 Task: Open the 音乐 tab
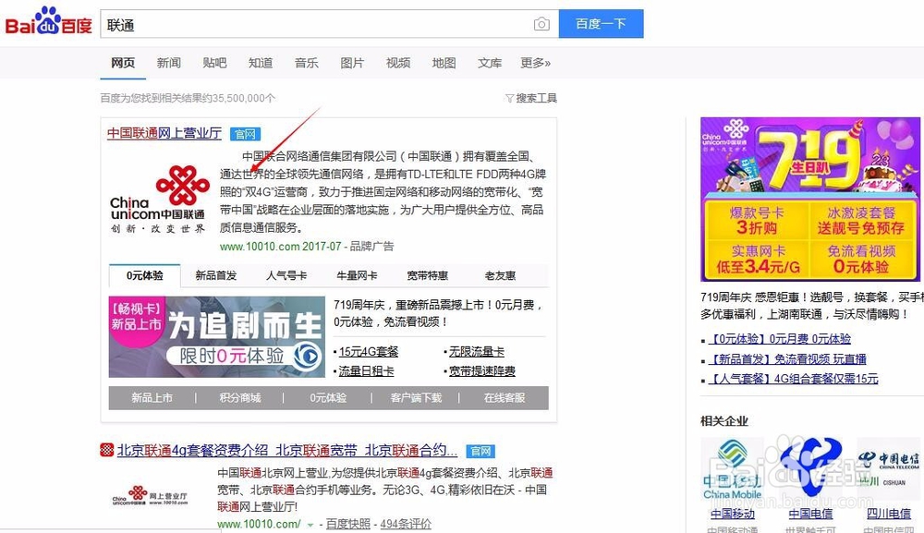(x=307, y=63)
